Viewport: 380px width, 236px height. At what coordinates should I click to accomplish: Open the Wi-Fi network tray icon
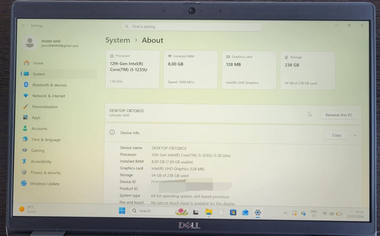click(x=325, y=214)
